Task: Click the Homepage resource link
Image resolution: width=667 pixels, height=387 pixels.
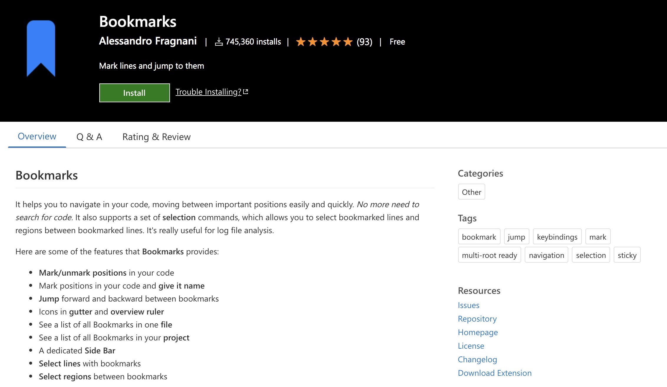Action: pos(477,331)
